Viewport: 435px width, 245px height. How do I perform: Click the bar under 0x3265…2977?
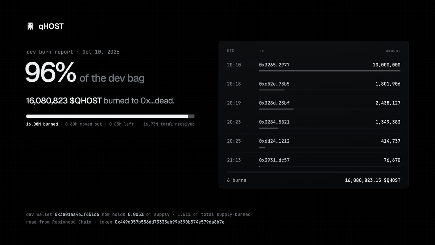coord(330,71)
